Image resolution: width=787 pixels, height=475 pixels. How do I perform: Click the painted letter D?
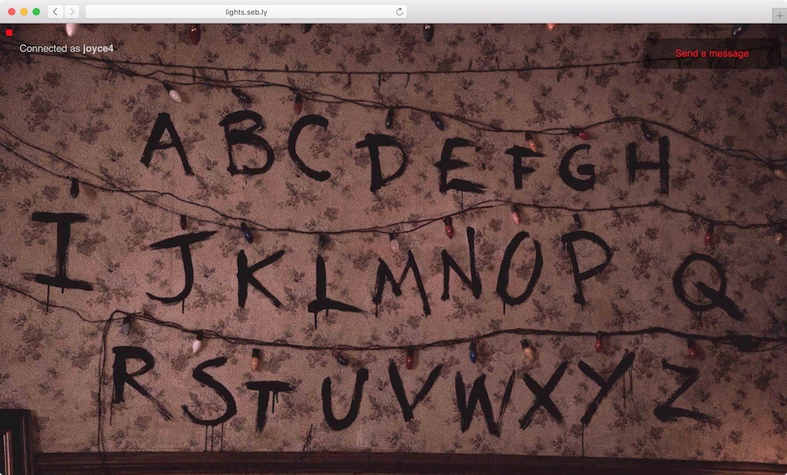pyautogui.click(x=381, y=161)
